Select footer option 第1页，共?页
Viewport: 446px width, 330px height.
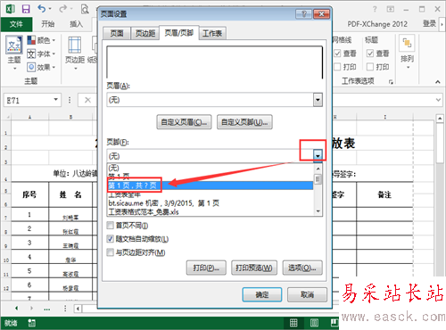click(210, 186)
